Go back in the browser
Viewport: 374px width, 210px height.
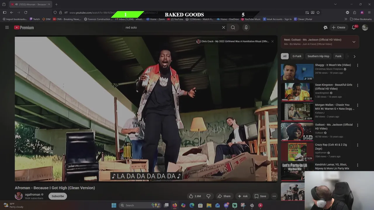pyautogui.click(x=12, y=13)
